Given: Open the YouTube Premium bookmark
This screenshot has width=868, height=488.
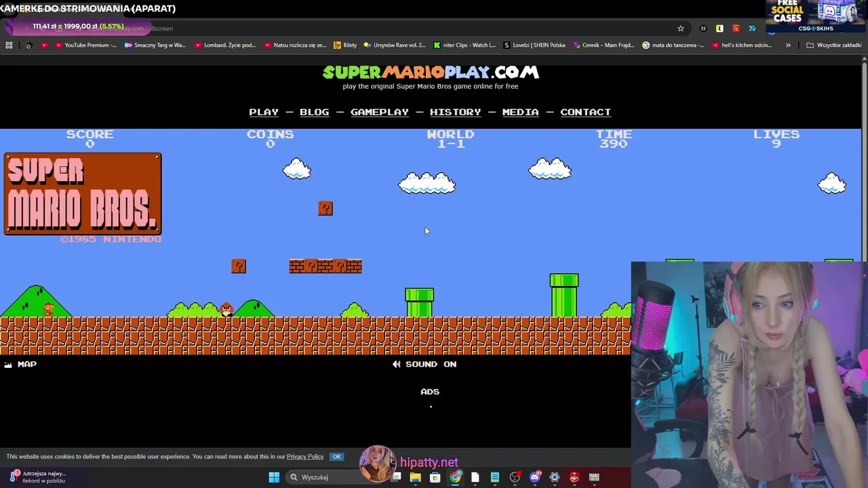Looking at the screenshot, I should click(x=86, y=45).
